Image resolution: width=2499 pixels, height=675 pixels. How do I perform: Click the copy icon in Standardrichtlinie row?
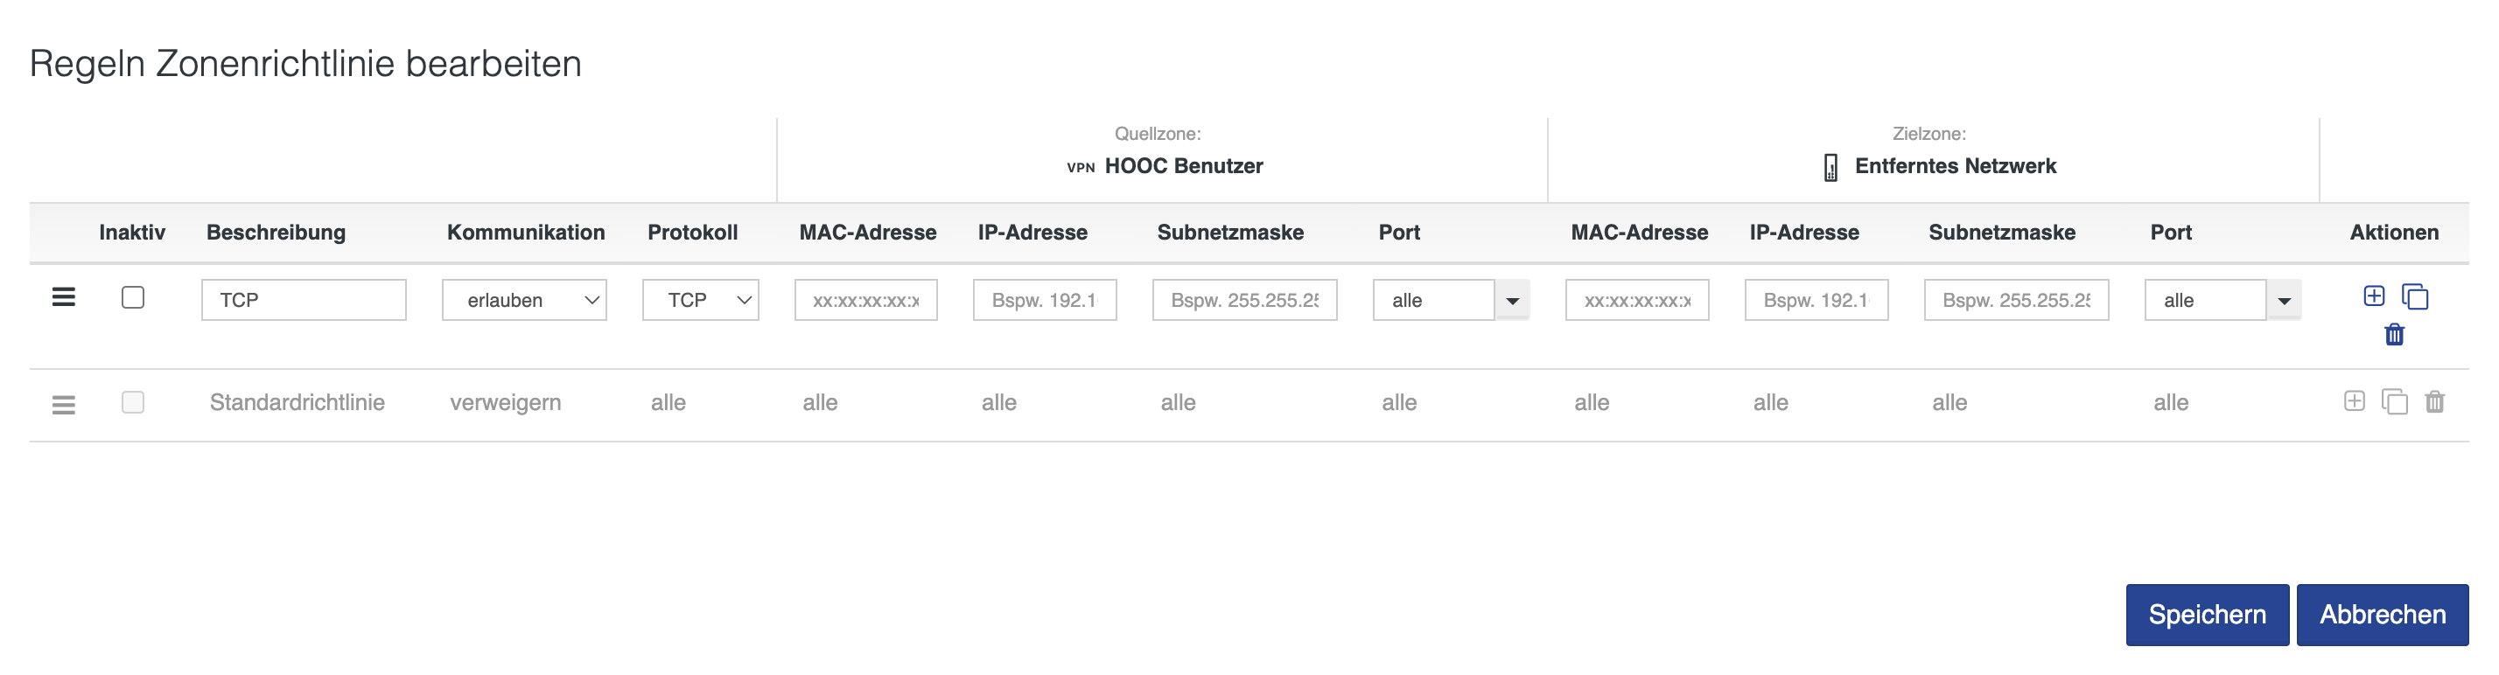coord(2394,401)
